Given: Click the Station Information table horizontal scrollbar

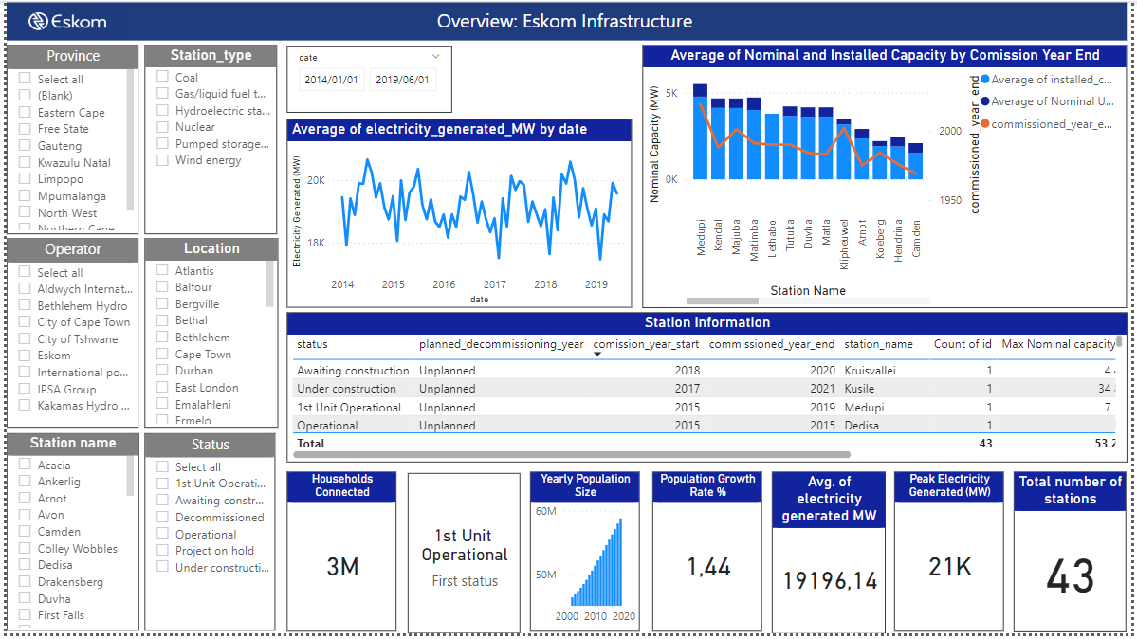Looking at the screenshot, I should pos(572,455).
